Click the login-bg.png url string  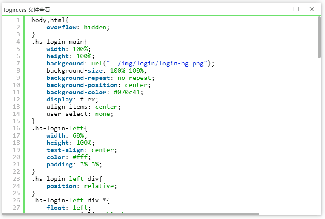[x=157, y=63]
